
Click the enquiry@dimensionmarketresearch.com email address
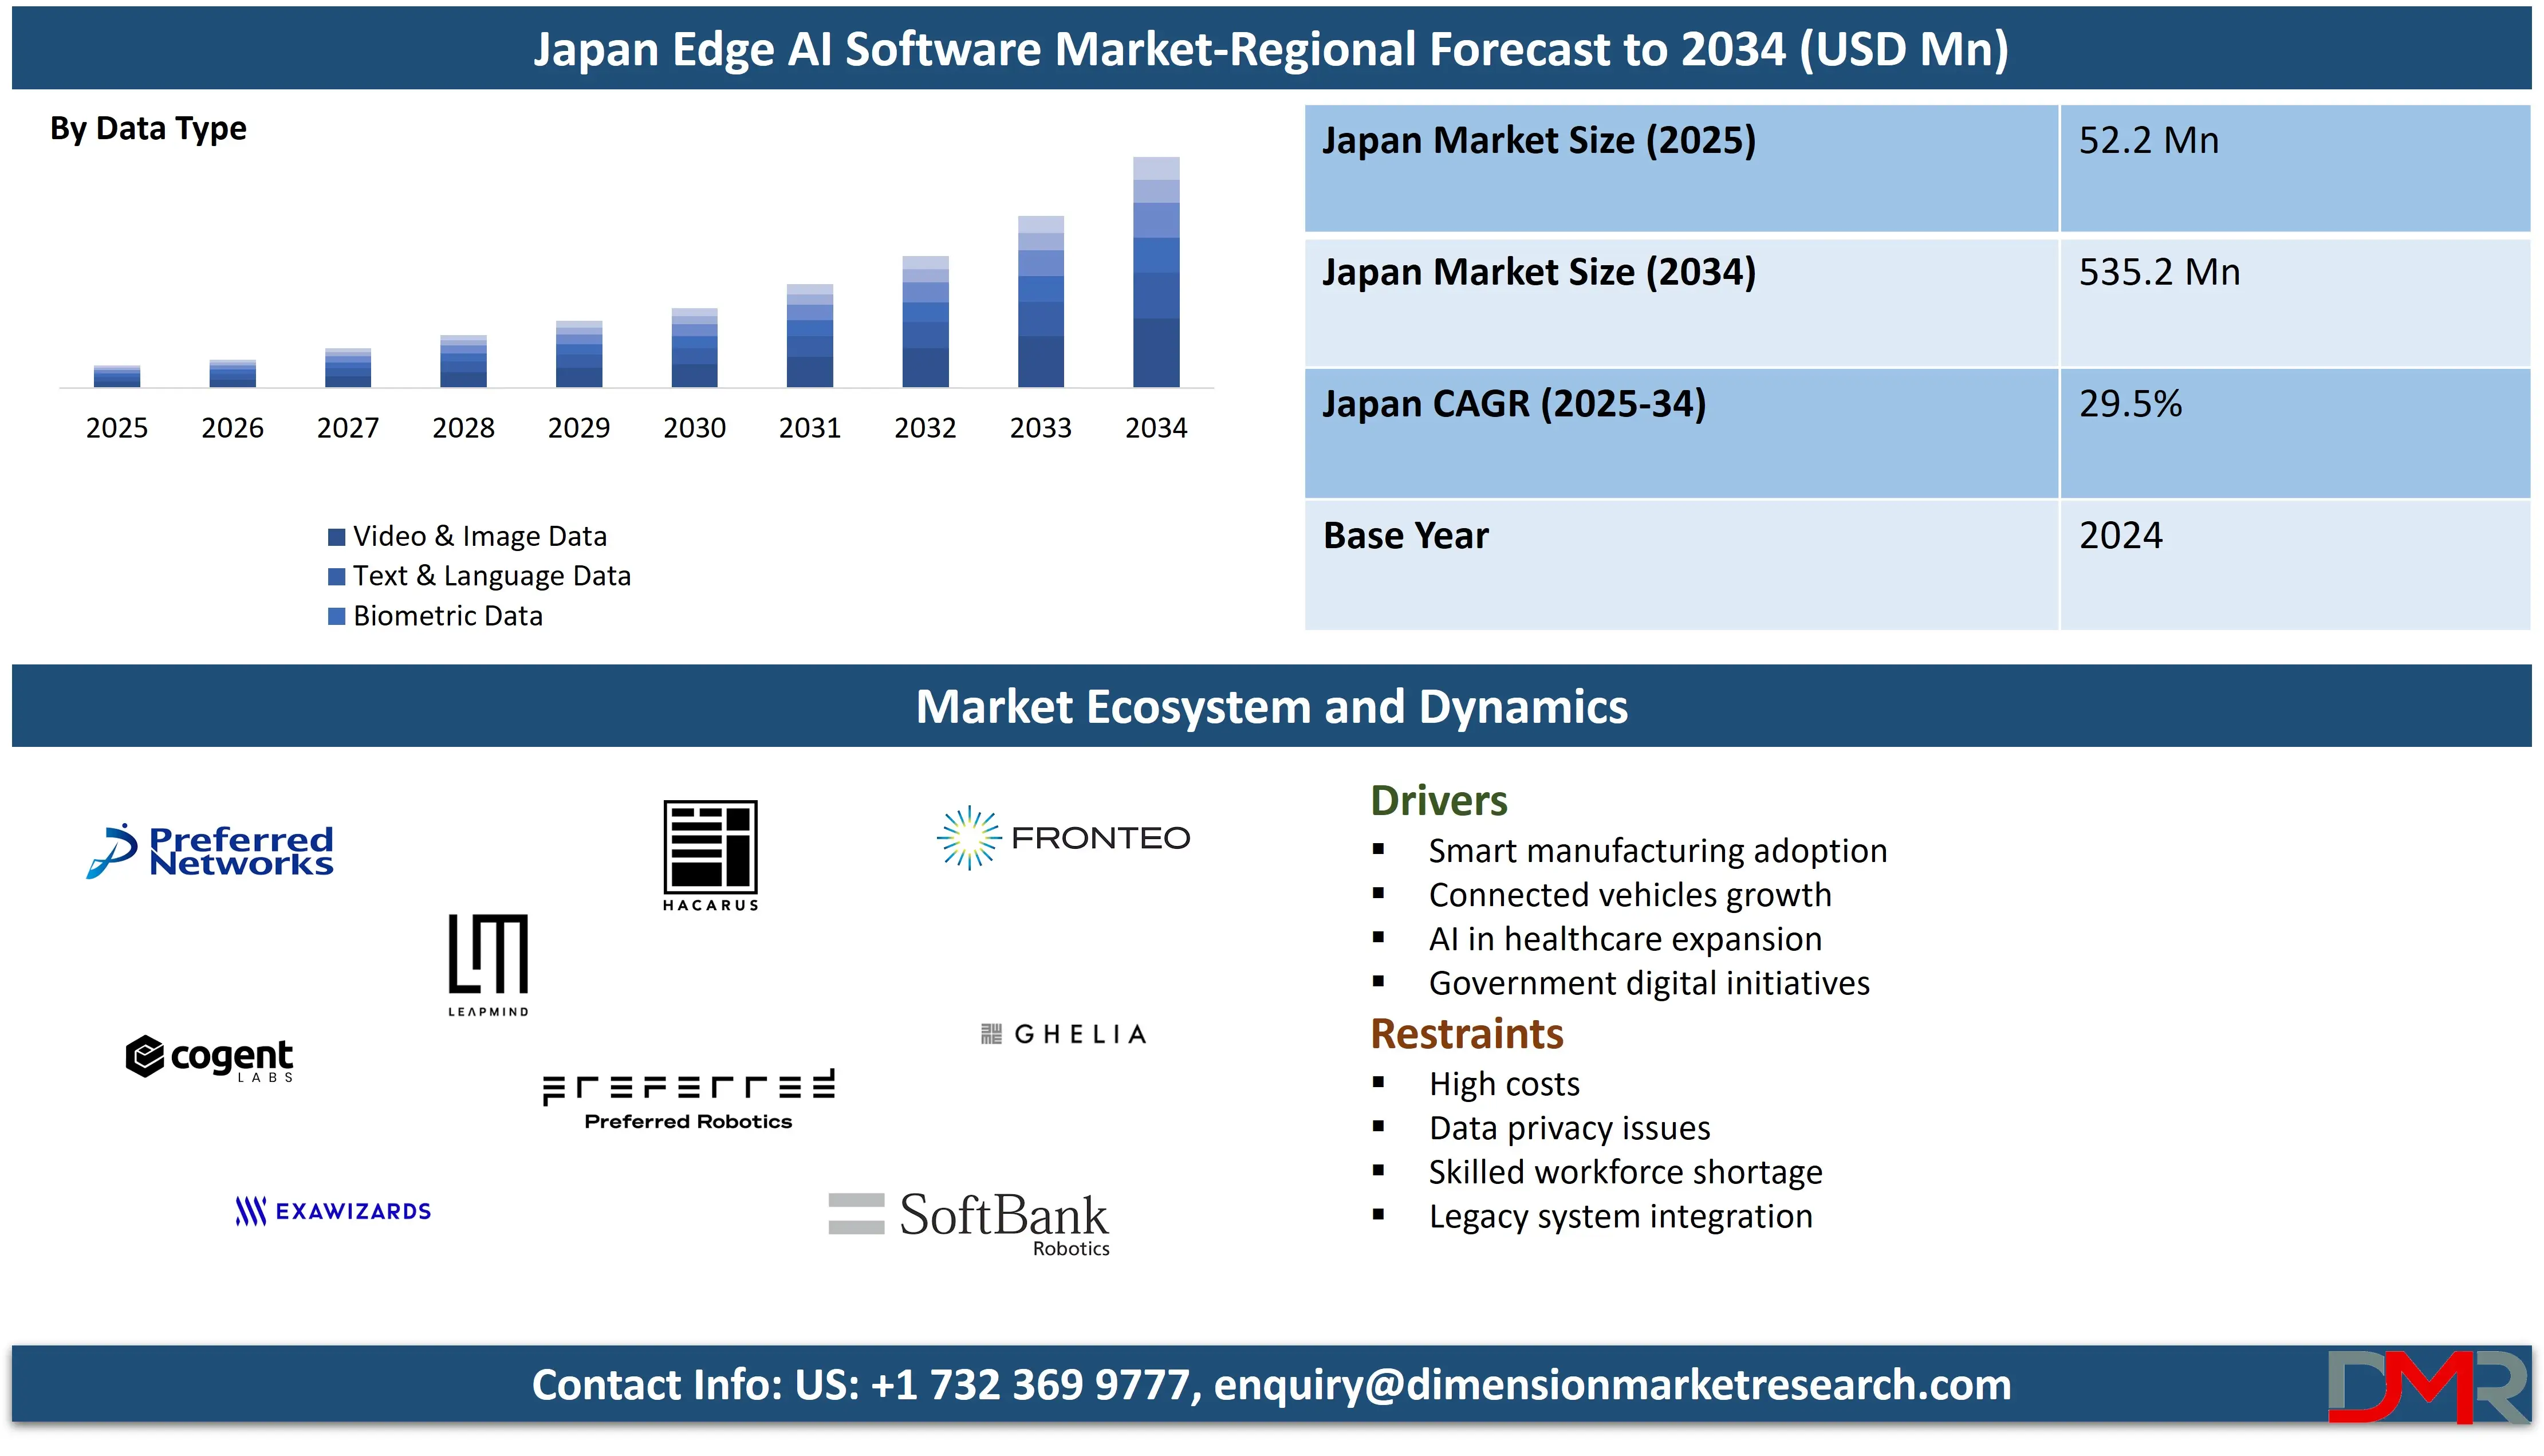(1612, 1385)
